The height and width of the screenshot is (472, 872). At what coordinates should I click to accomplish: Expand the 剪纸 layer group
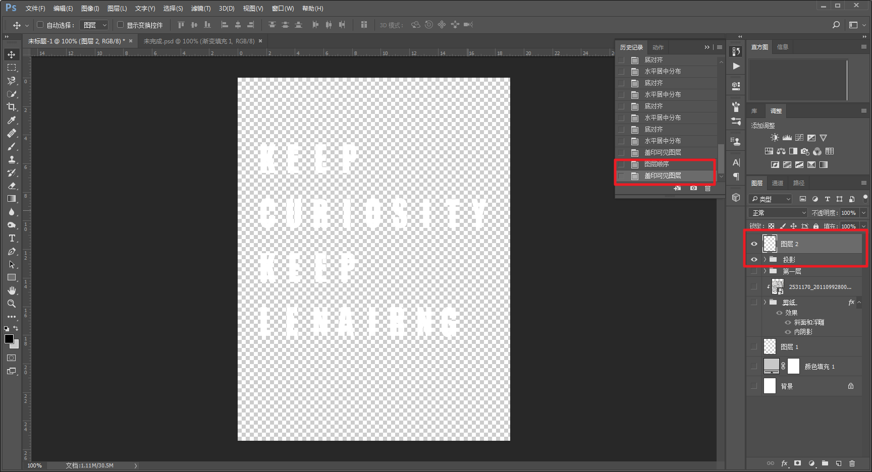(765, 302)
